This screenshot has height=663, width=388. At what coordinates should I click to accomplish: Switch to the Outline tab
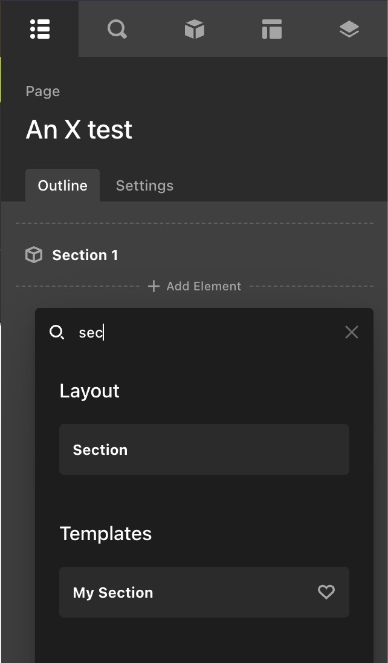62,186
